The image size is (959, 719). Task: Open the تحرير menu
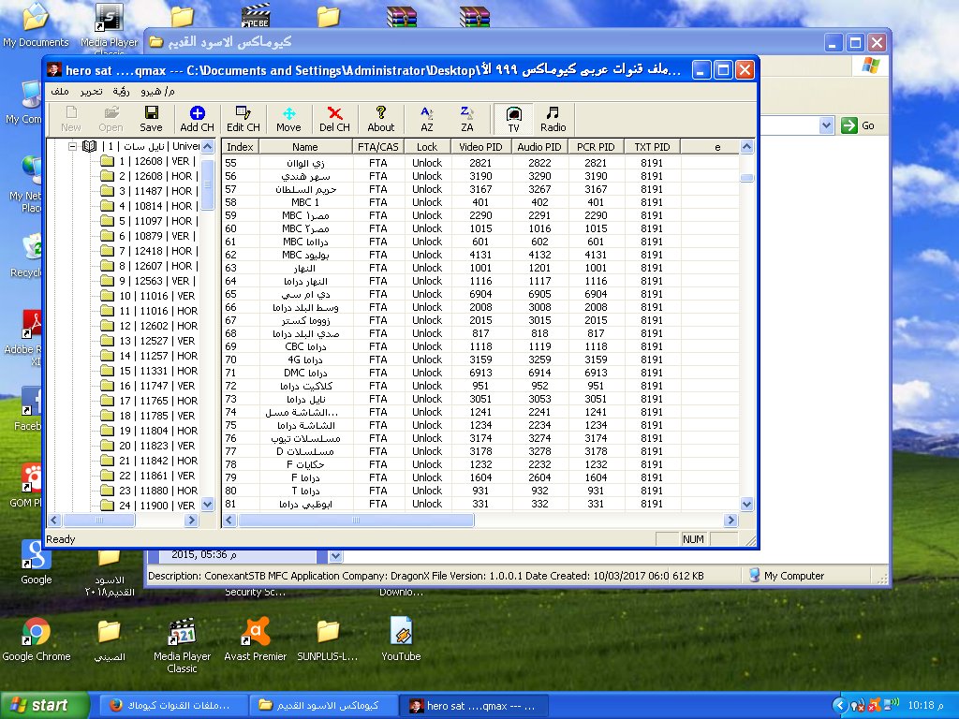click(91, 91)
